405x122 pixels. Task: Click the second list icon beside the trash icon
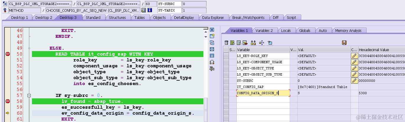tap(239, 43)
